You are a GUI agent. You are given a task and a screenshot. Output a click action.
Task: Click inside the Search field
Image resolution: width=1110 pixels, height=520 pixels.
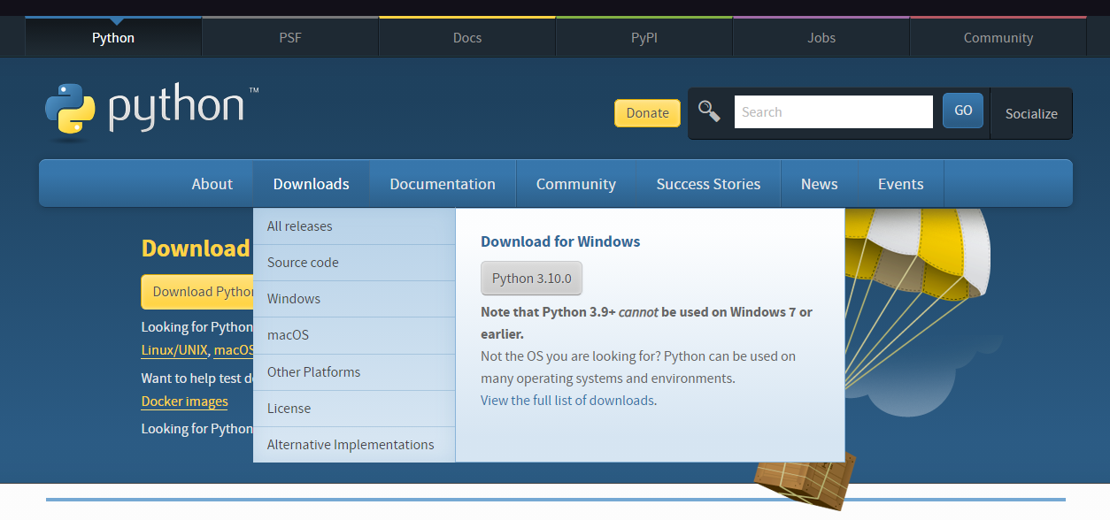(833, 111)
